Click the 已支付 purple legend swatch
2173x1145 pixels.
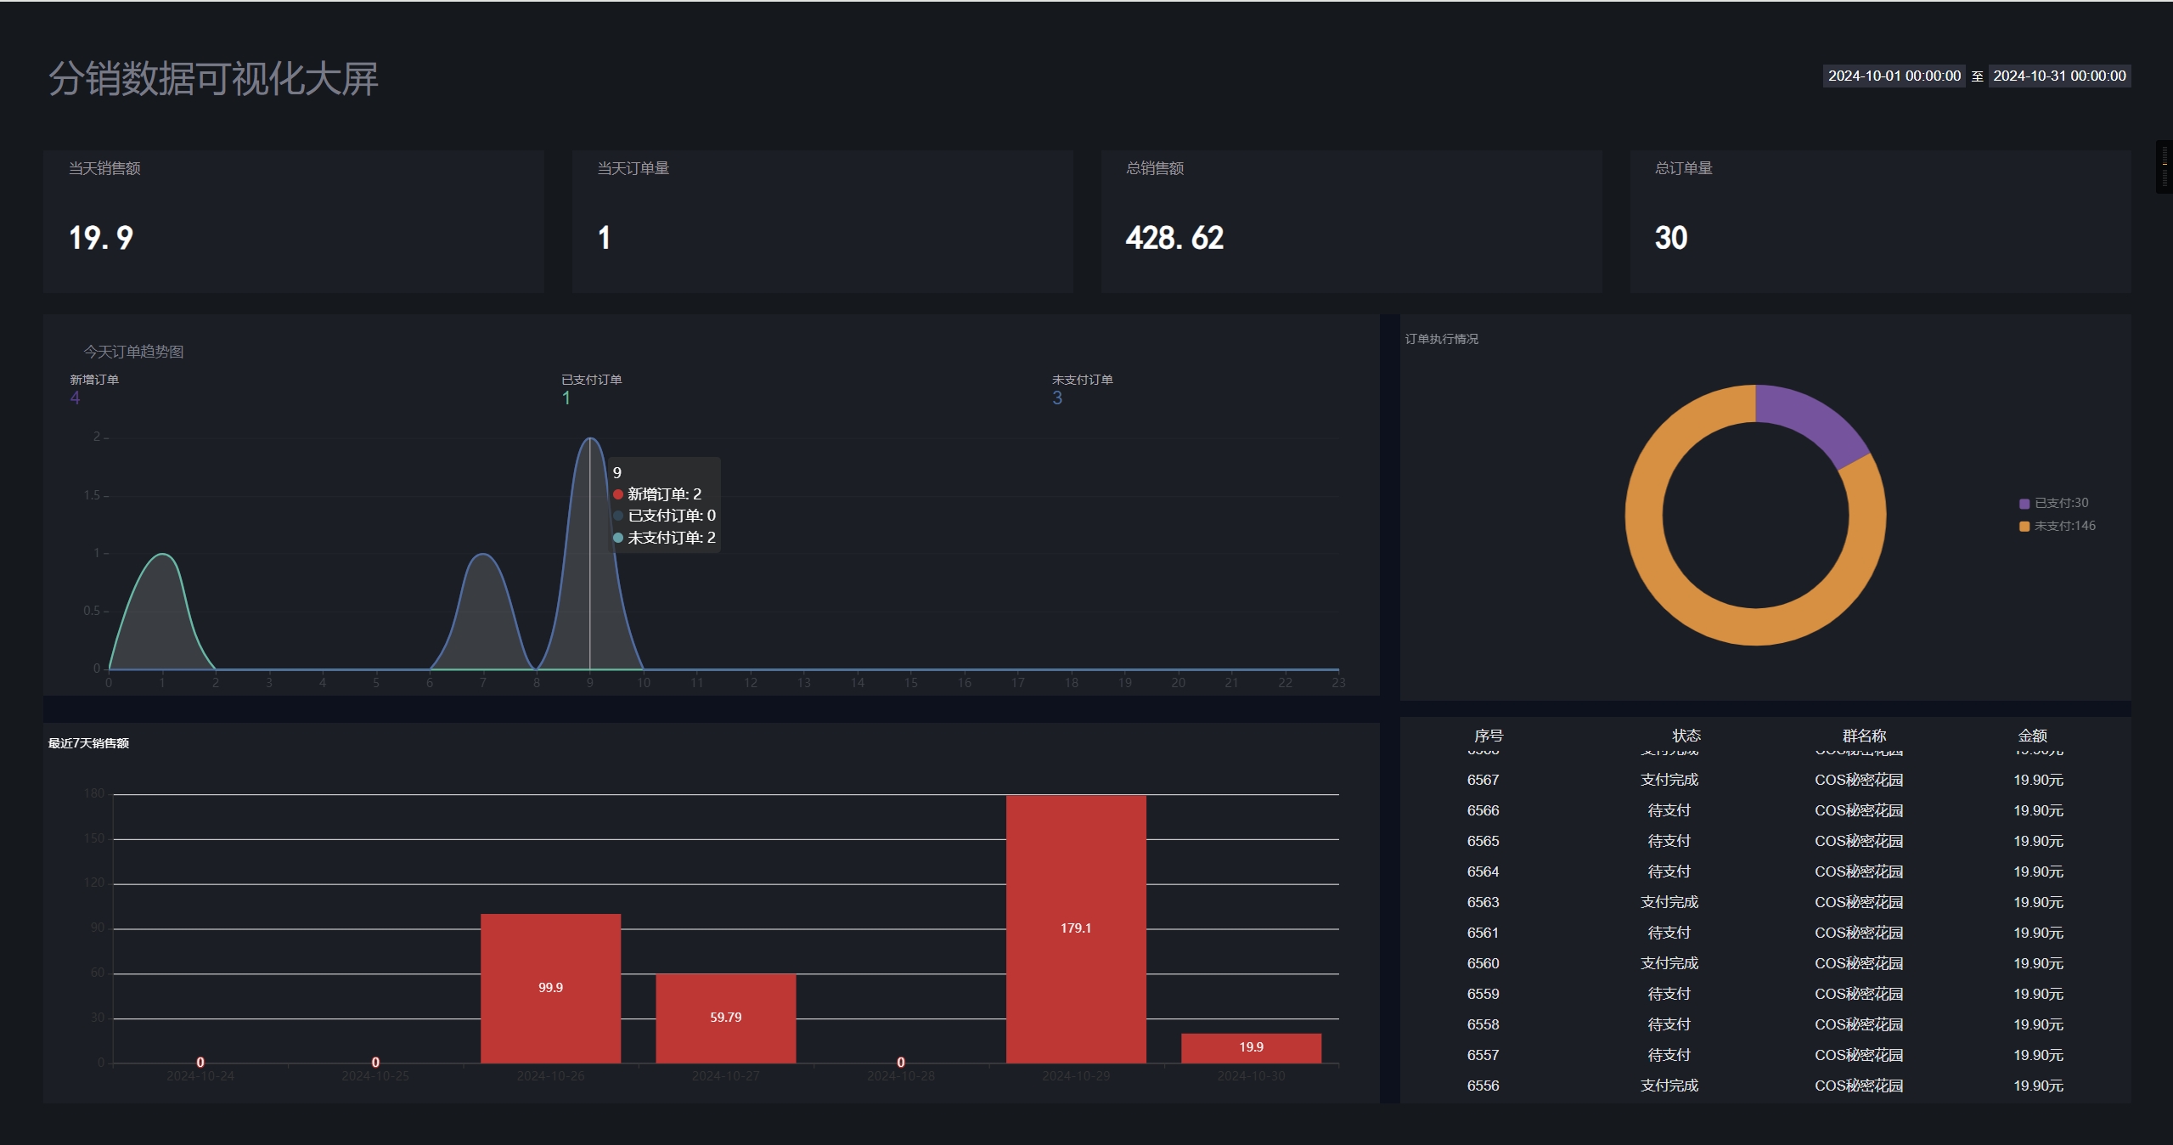pos(2024,504)
